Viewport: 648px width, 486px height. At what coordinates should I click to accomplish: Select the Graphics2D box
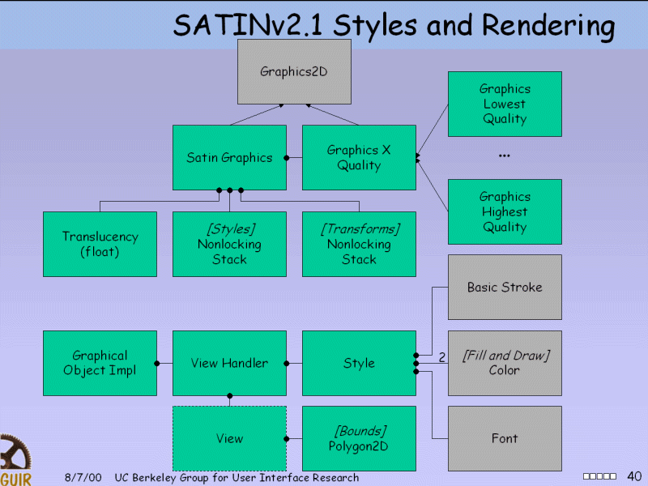(x=294, y=71)
